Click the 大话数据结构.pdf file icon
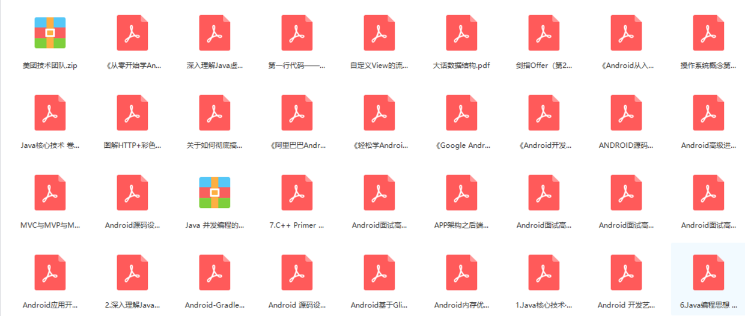The image size is (745, 316). coord(461,32)
